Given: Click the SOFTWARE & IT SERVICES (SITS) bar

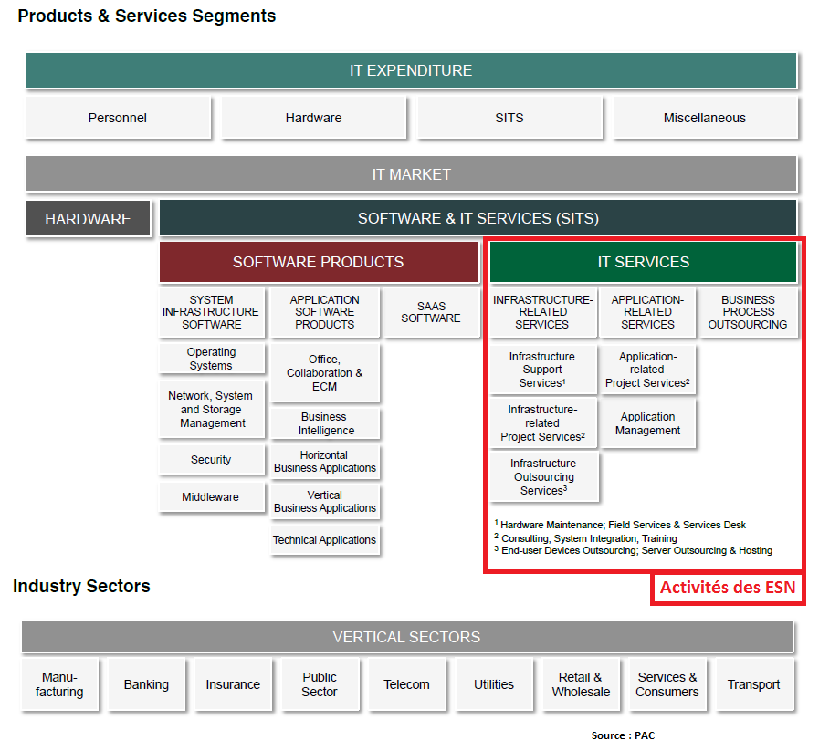Looking at the screenshot, I should pyautogui.click(x=478, y=217).
